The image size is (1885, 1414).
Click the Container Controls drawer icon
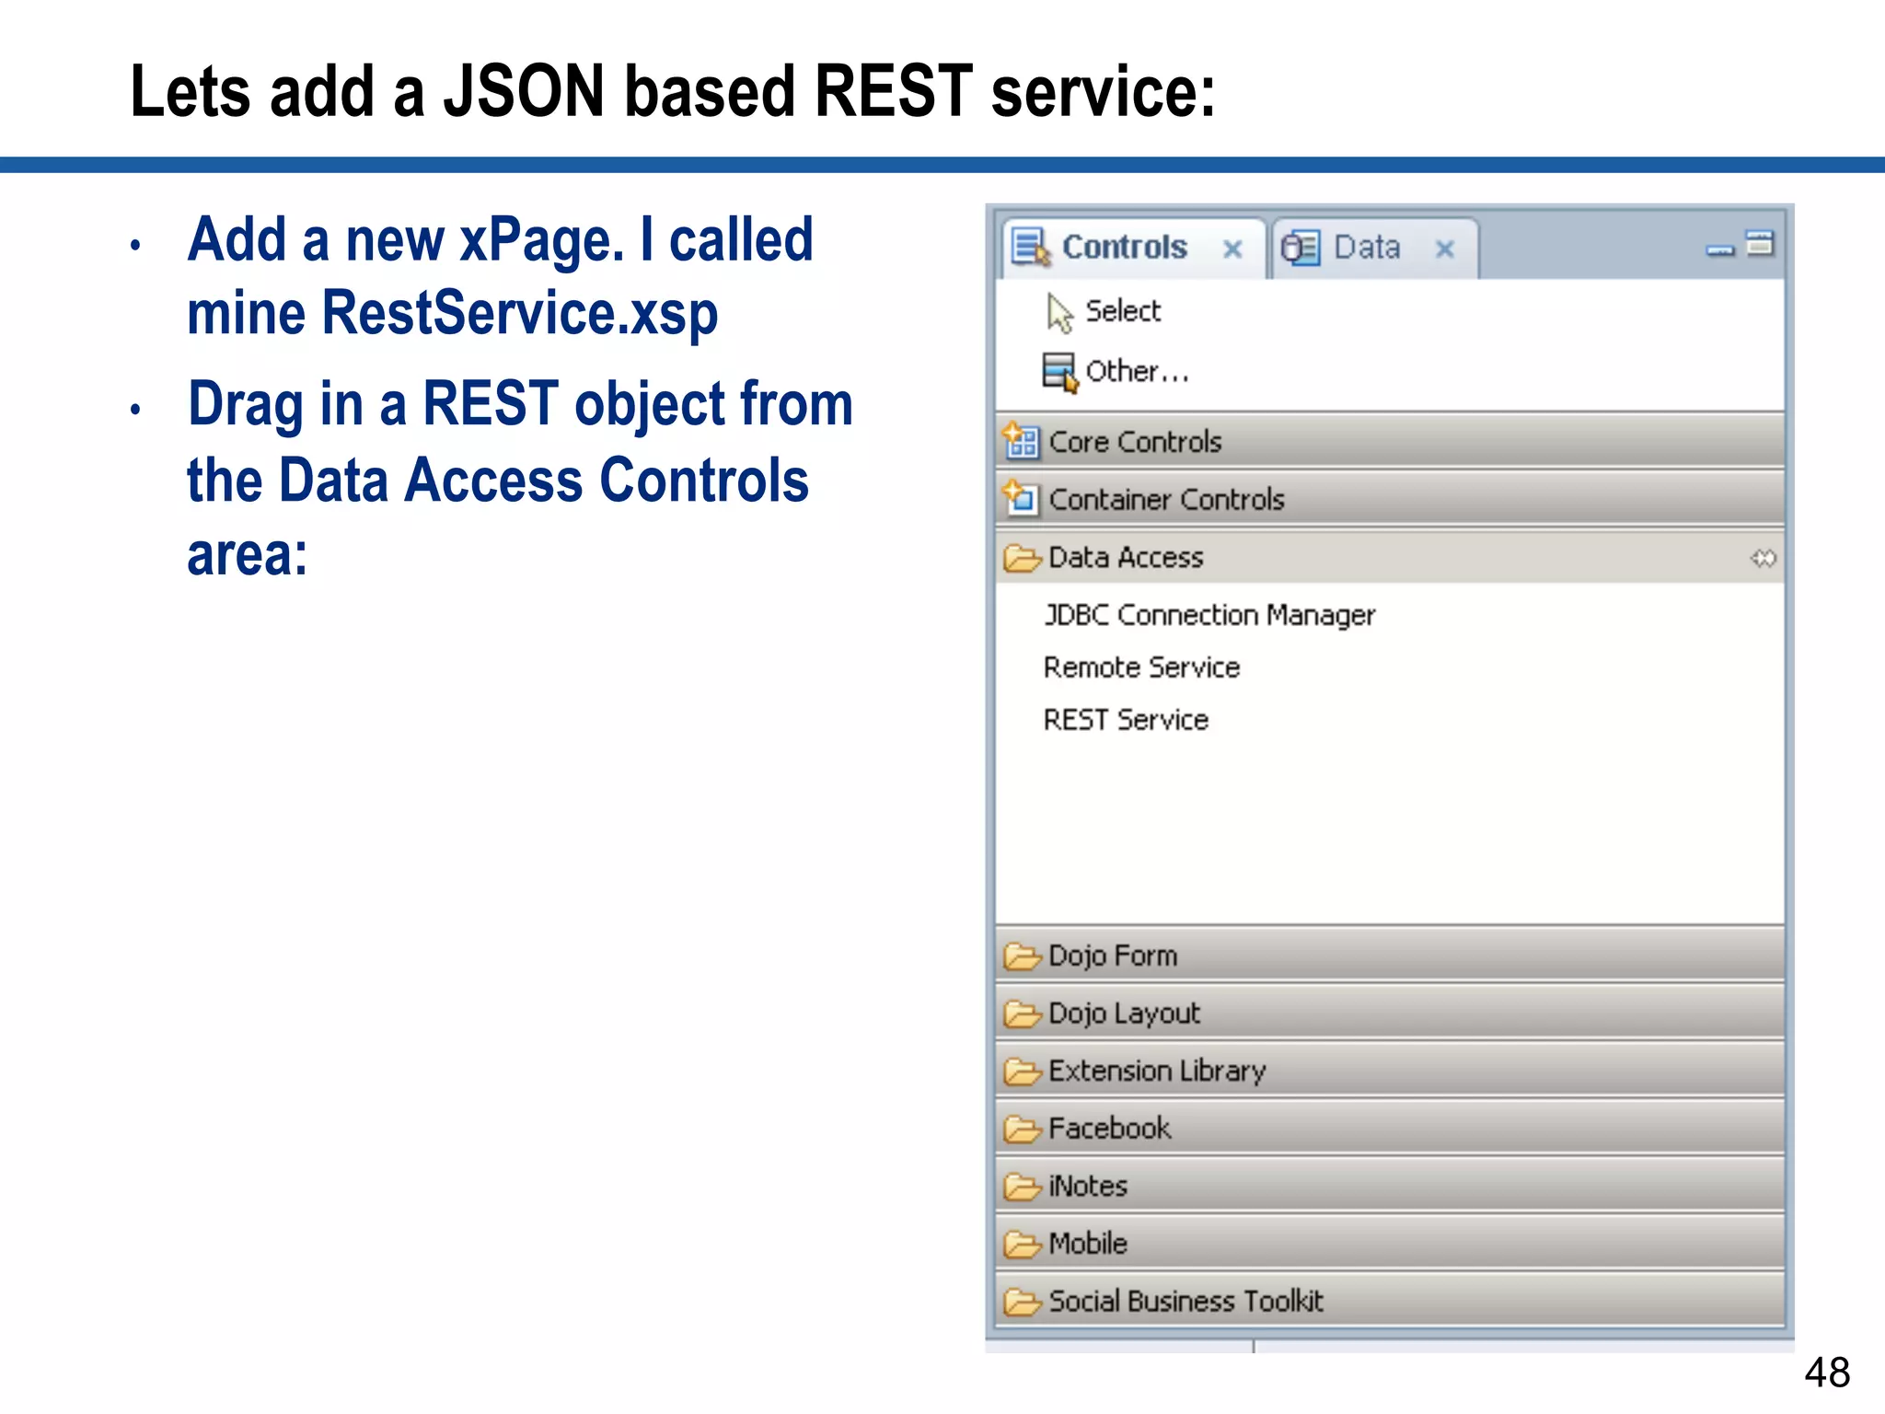(1022, 498)
